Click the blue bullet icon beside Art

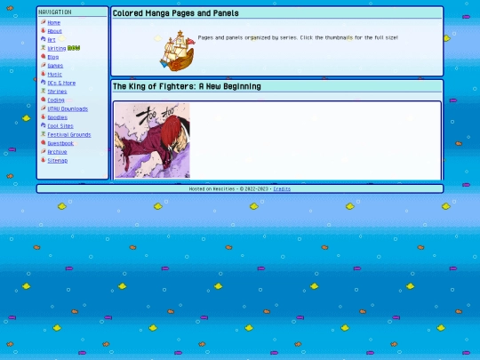tap(44, 39)
